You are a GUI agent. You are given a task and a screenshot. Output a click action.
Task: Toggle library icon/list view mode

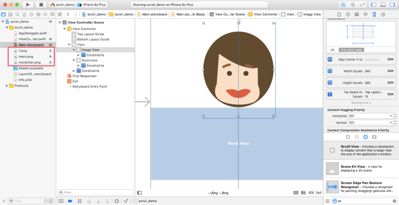click(x=327, y=201)
